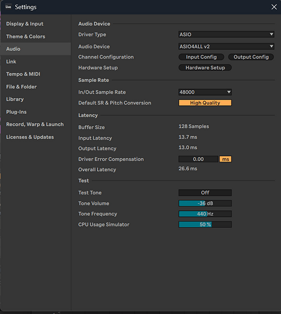Close the Settings window
Viewport: 281px width, 314px height.
(x=274, y=7)
